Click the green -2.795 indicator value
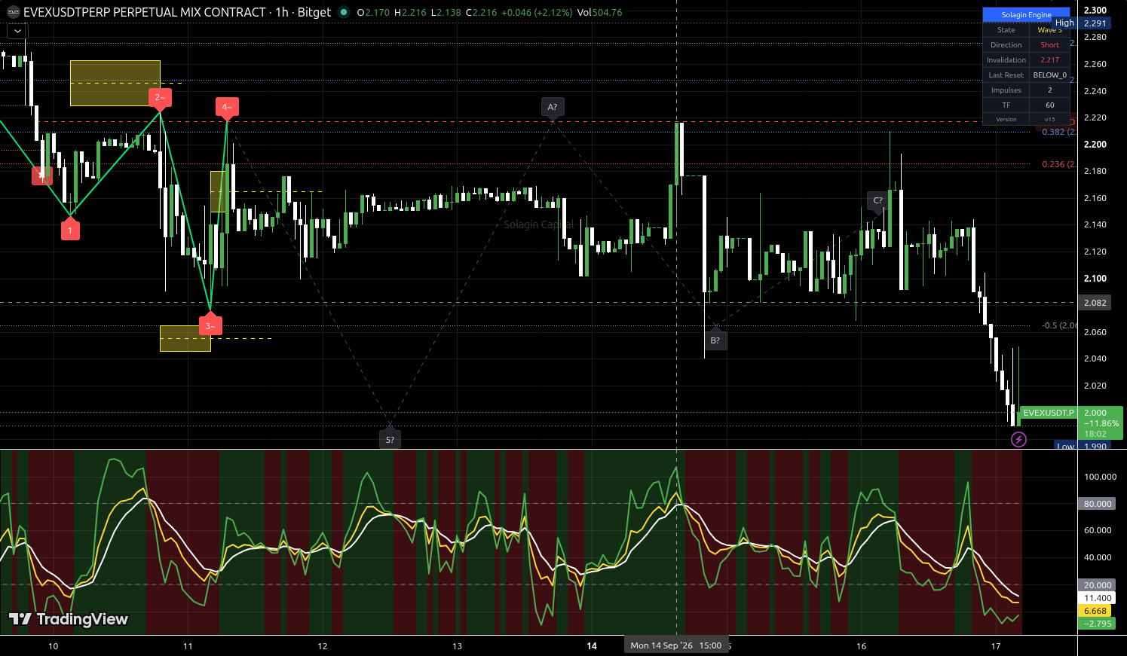This screenshot has height=656, width=1127. click(x=1097, y=624)
